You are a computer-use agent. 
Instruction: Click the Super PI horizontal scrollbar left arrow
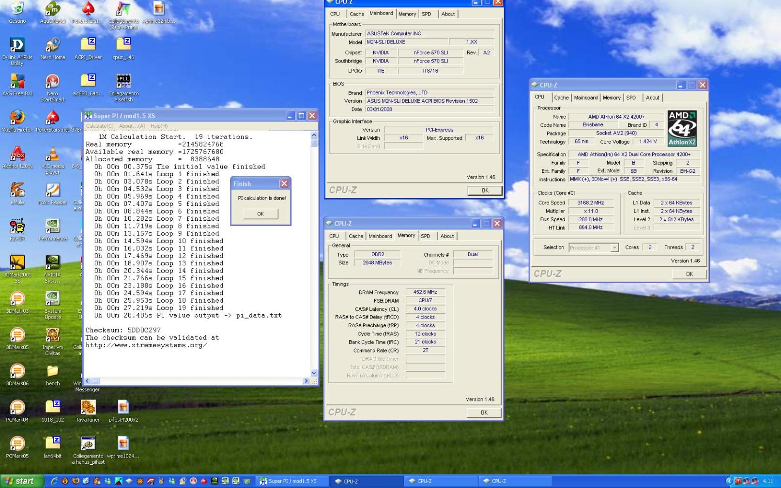tap(88, 381)
